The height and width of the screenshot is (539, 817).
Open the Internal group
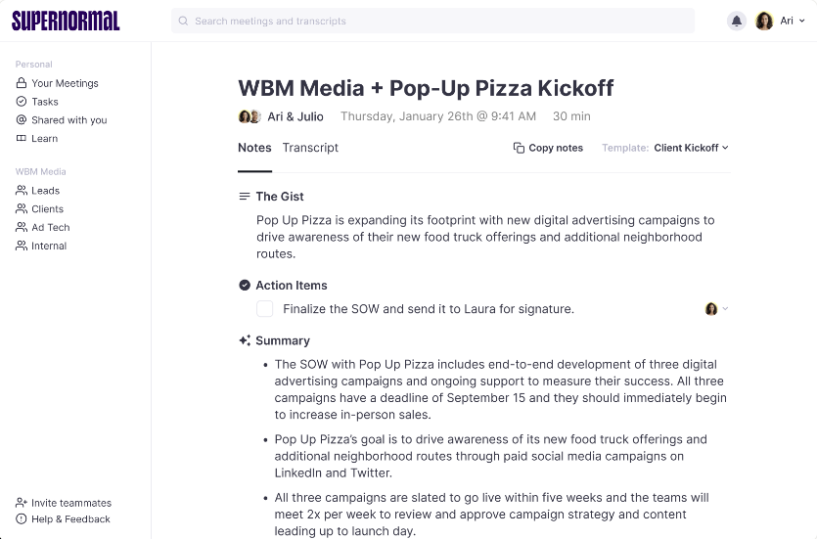pos(49,247)
